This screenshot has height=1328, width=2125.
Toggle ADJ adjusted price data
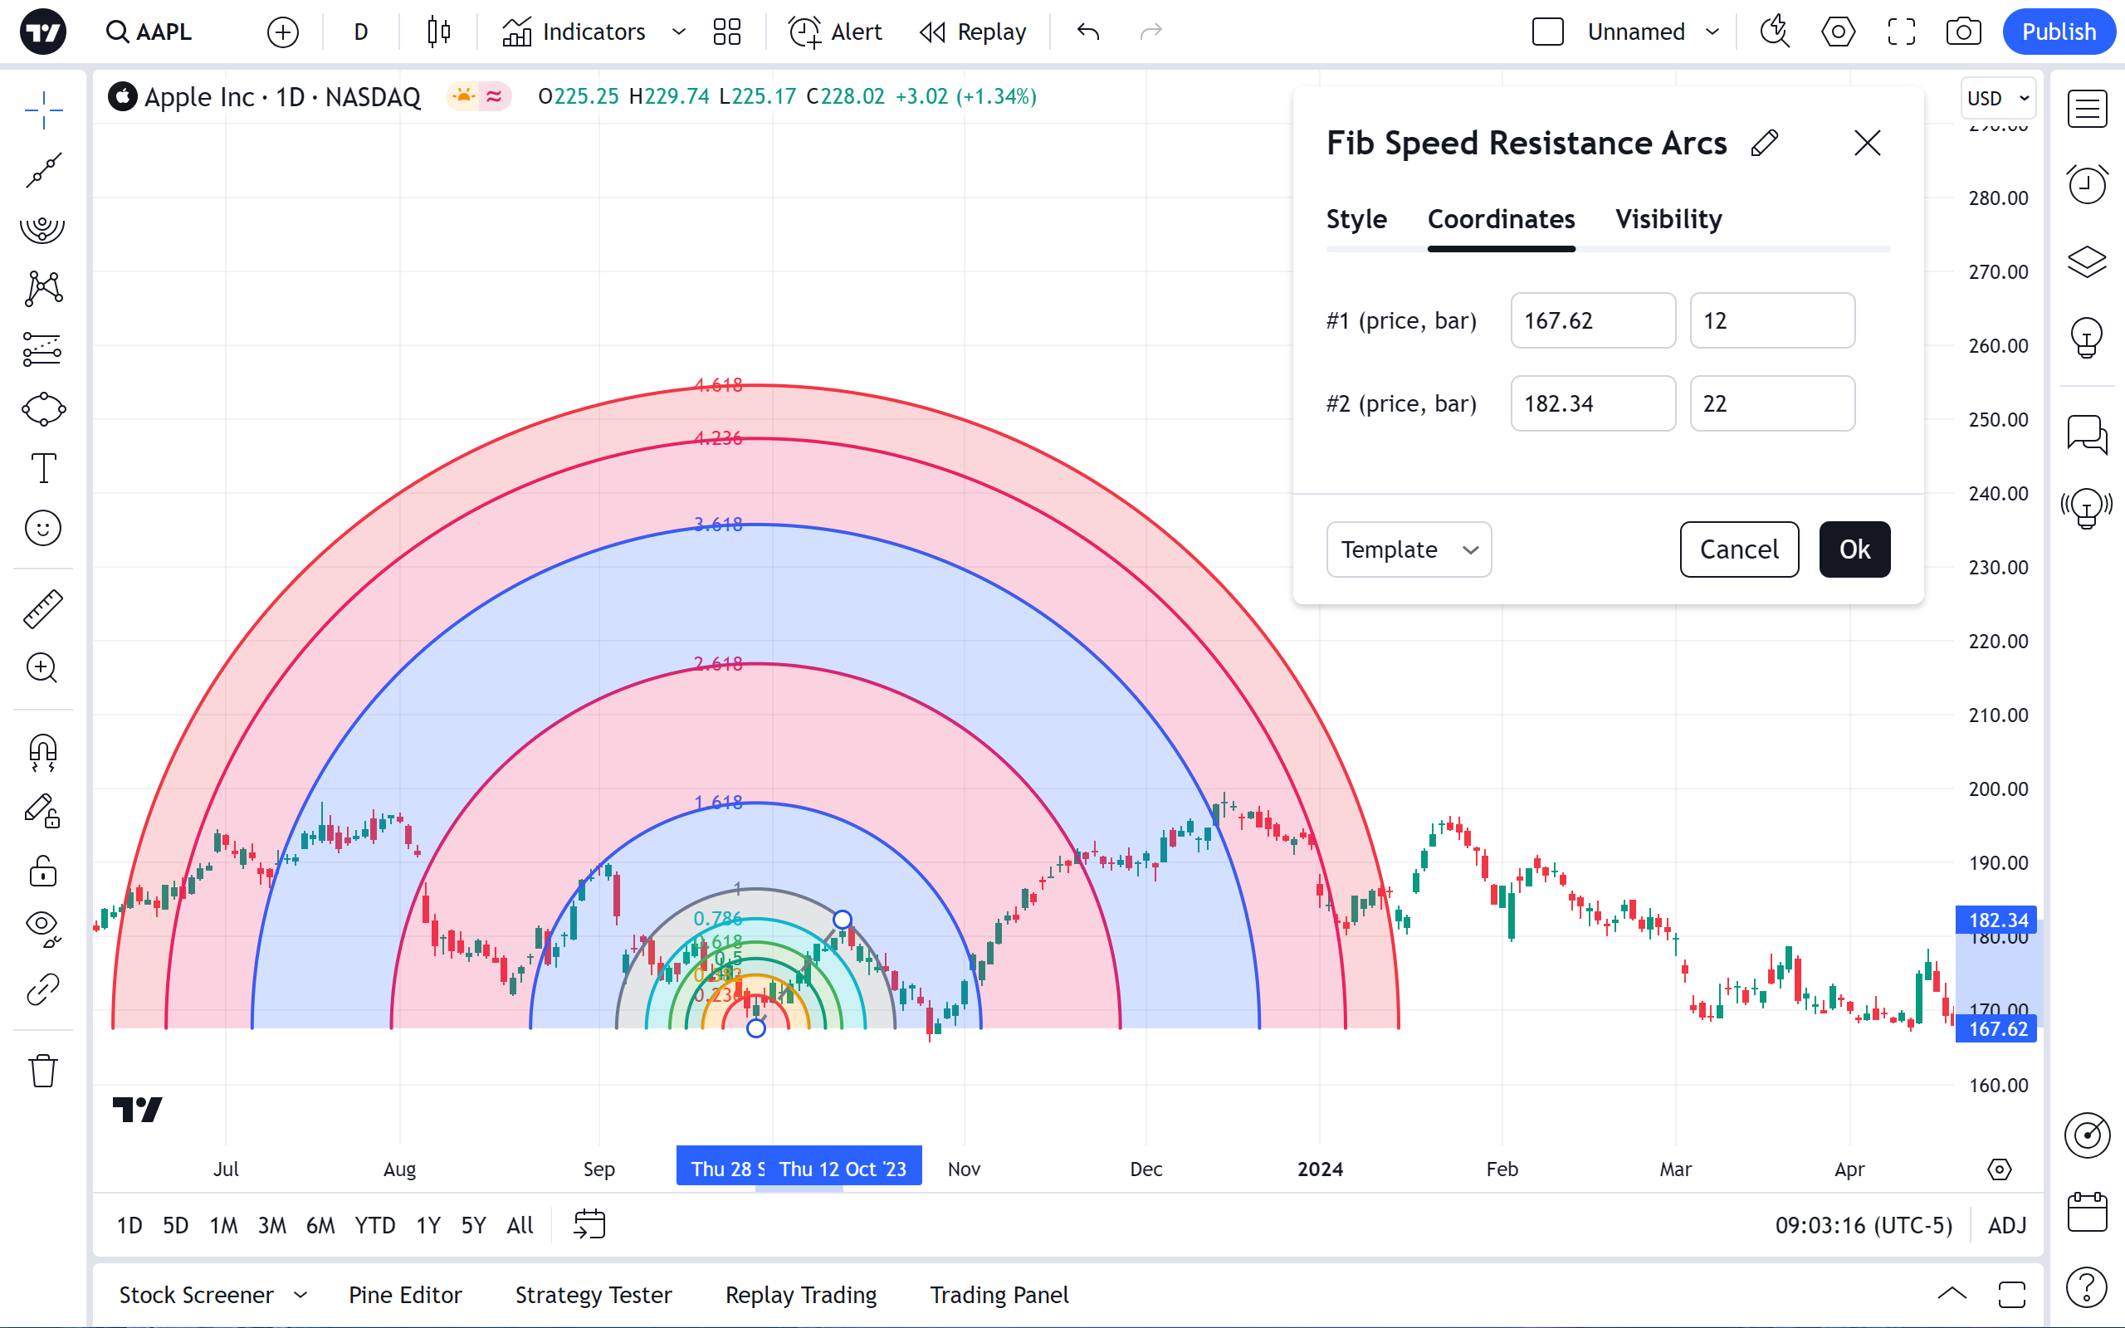click(x=2006, y=1225)
